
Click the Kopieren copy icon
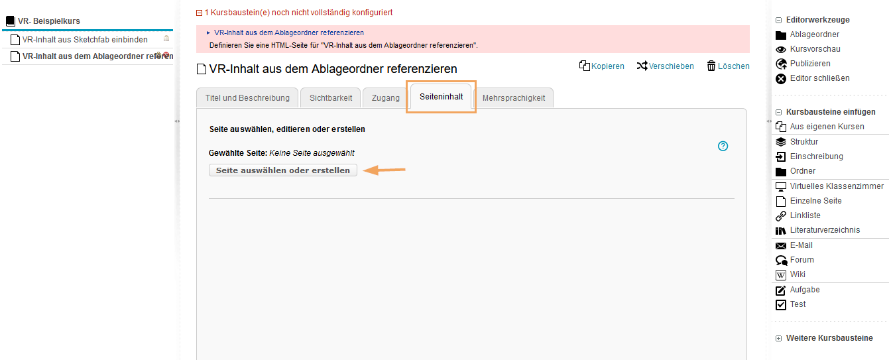[584, 66]
